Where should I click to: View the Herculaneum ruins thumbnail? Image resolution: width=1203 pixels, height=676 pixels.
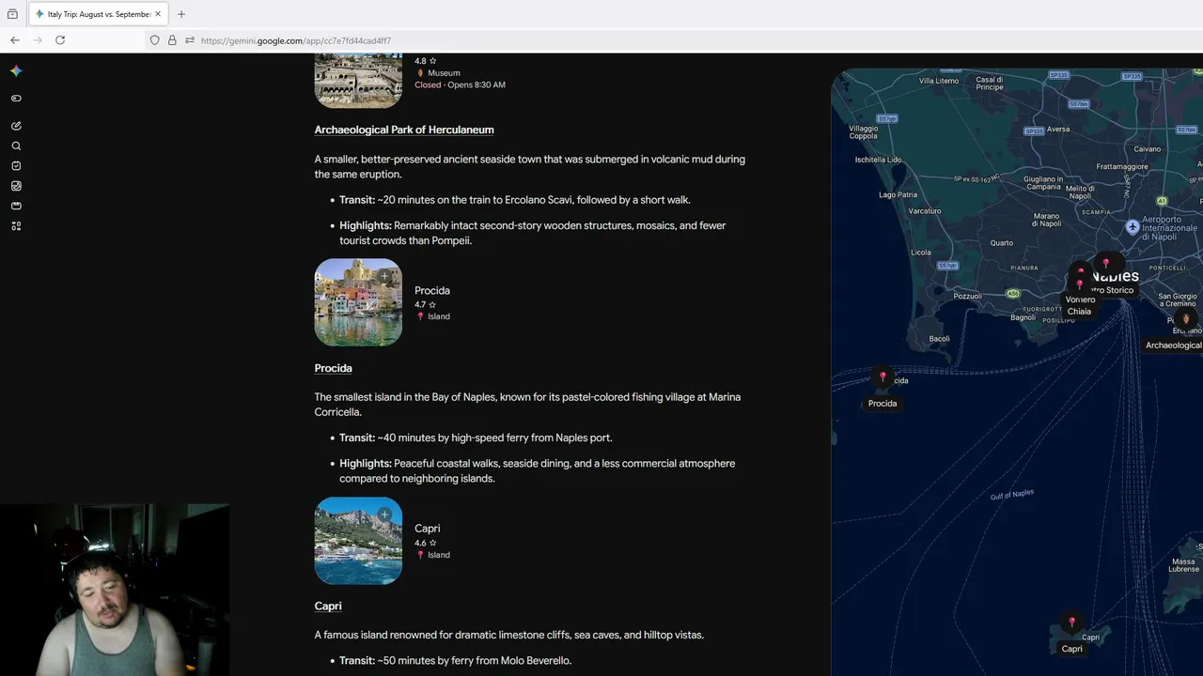358,81
